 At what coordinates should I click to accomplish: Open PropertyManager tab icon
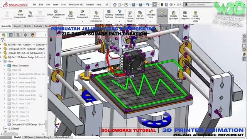click(x=11, y=35)
